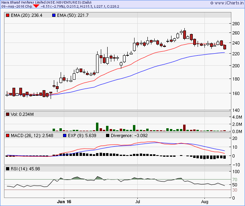Click the 100 RSI axis label

tap(236, 172)
